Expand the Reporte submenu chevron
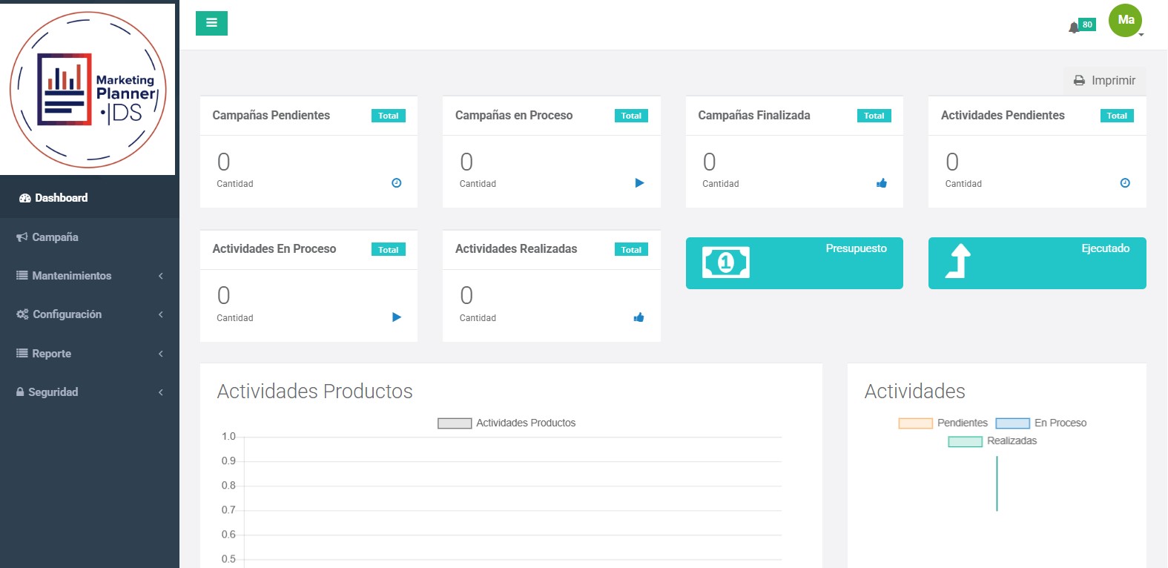The image size is (1168, 568). click(161, 354)
